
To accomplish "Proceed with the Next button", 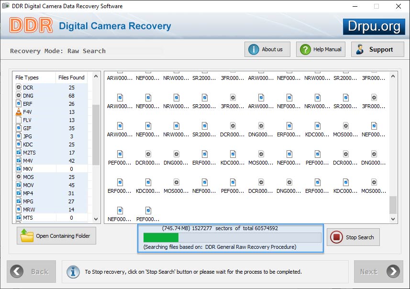I will tap(378, 271).
